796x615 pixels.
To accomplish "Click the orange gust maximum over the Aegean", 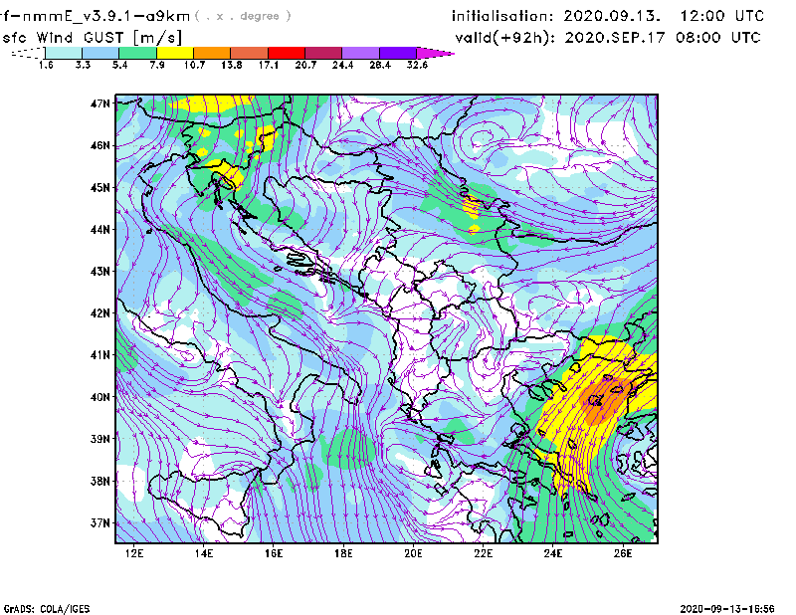I will pyautogui.click(x=605, y=400).
